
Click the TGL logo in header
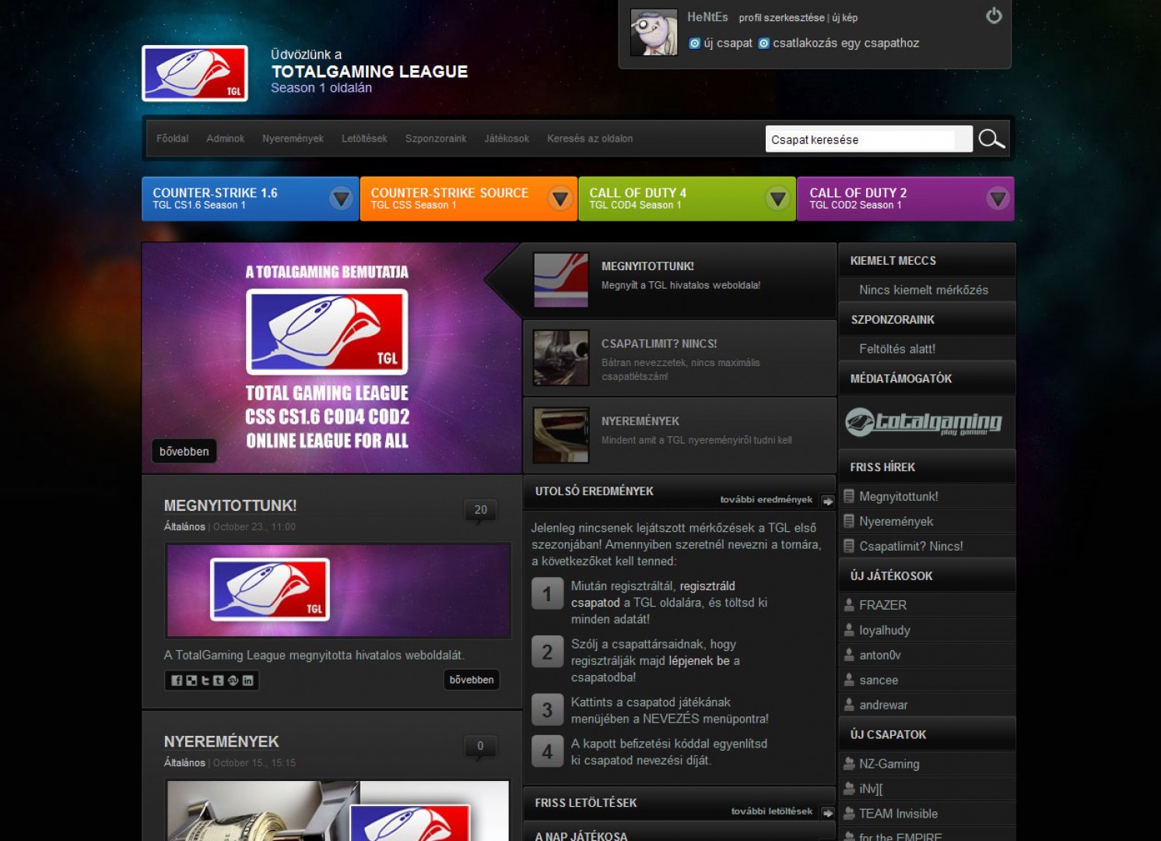click(195, 73)
